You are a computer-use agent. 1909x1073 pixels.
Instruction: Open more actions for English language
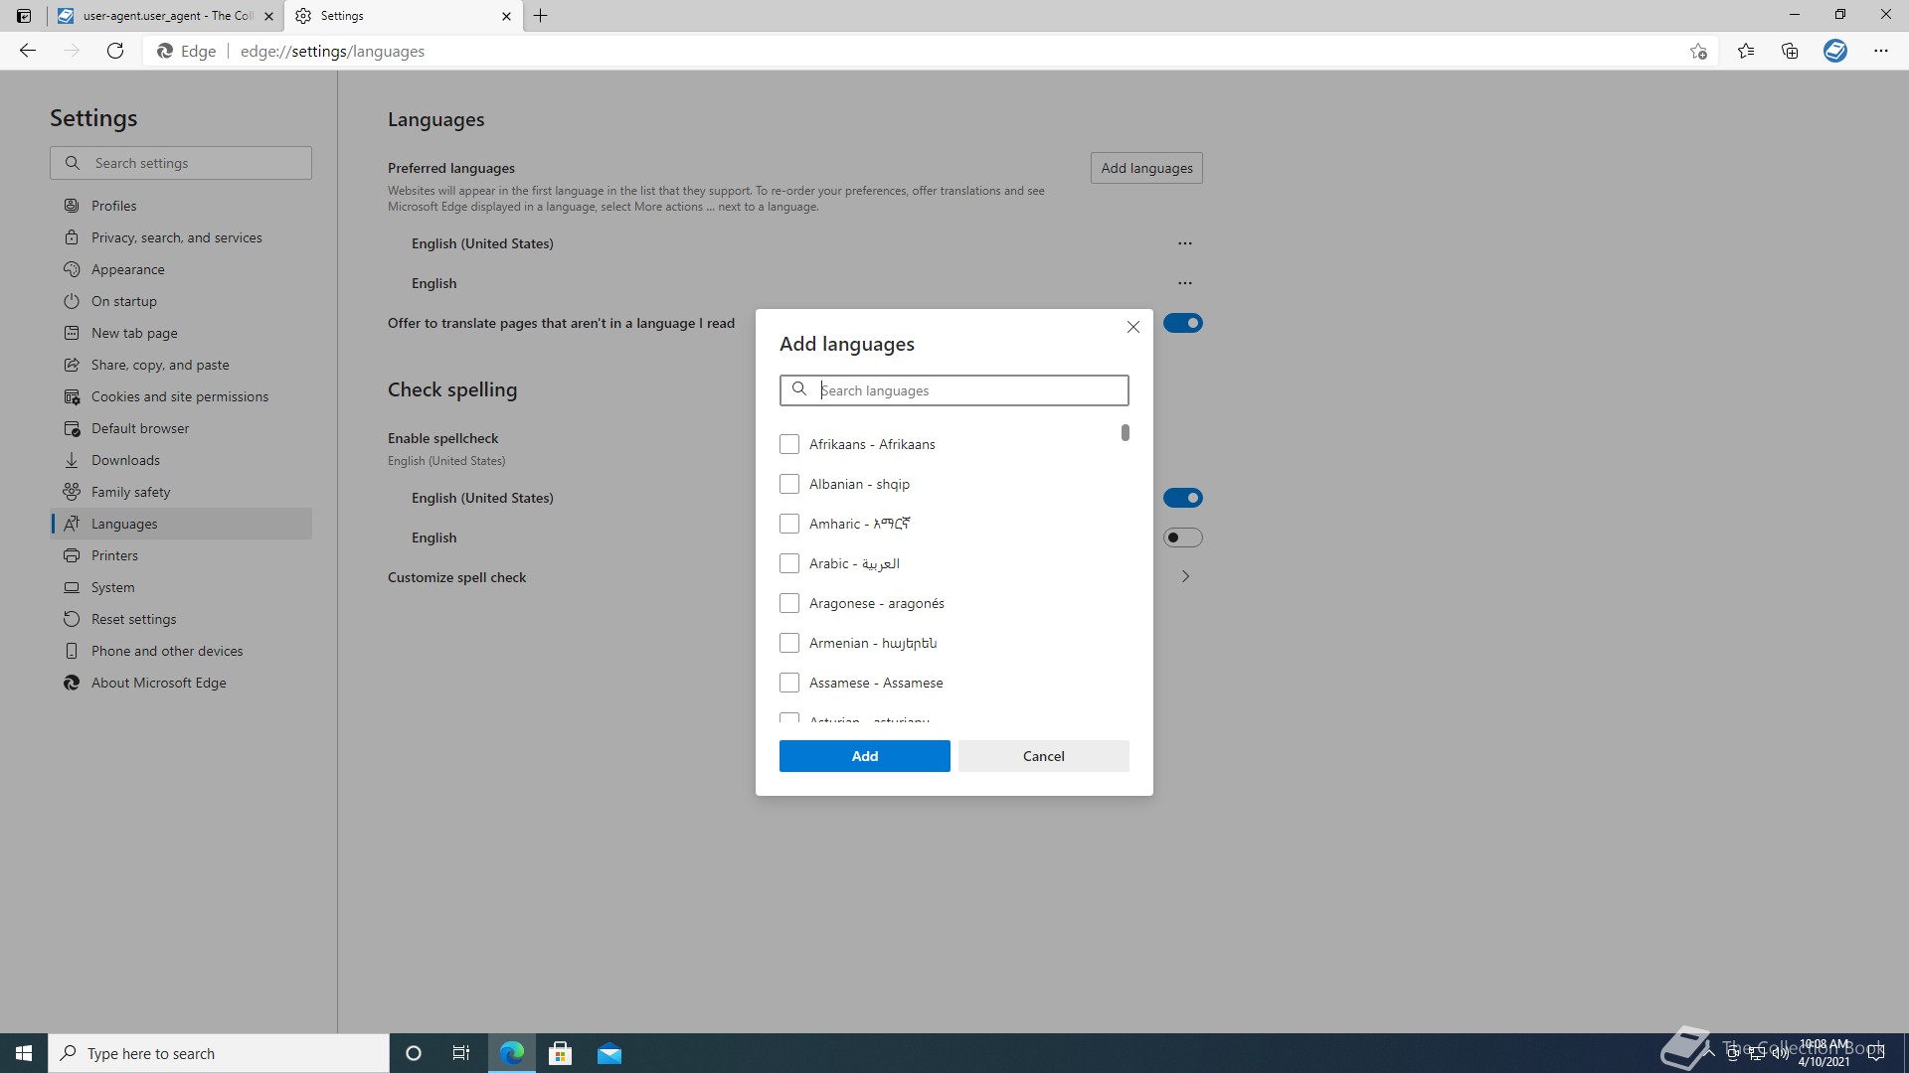click(x=1184, y=283)
